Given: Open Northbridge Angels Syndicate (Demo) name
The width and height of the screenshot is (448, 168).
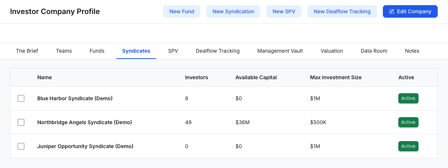Looking at the screenshot, I should pyautogui.click(x=84, y=122).
